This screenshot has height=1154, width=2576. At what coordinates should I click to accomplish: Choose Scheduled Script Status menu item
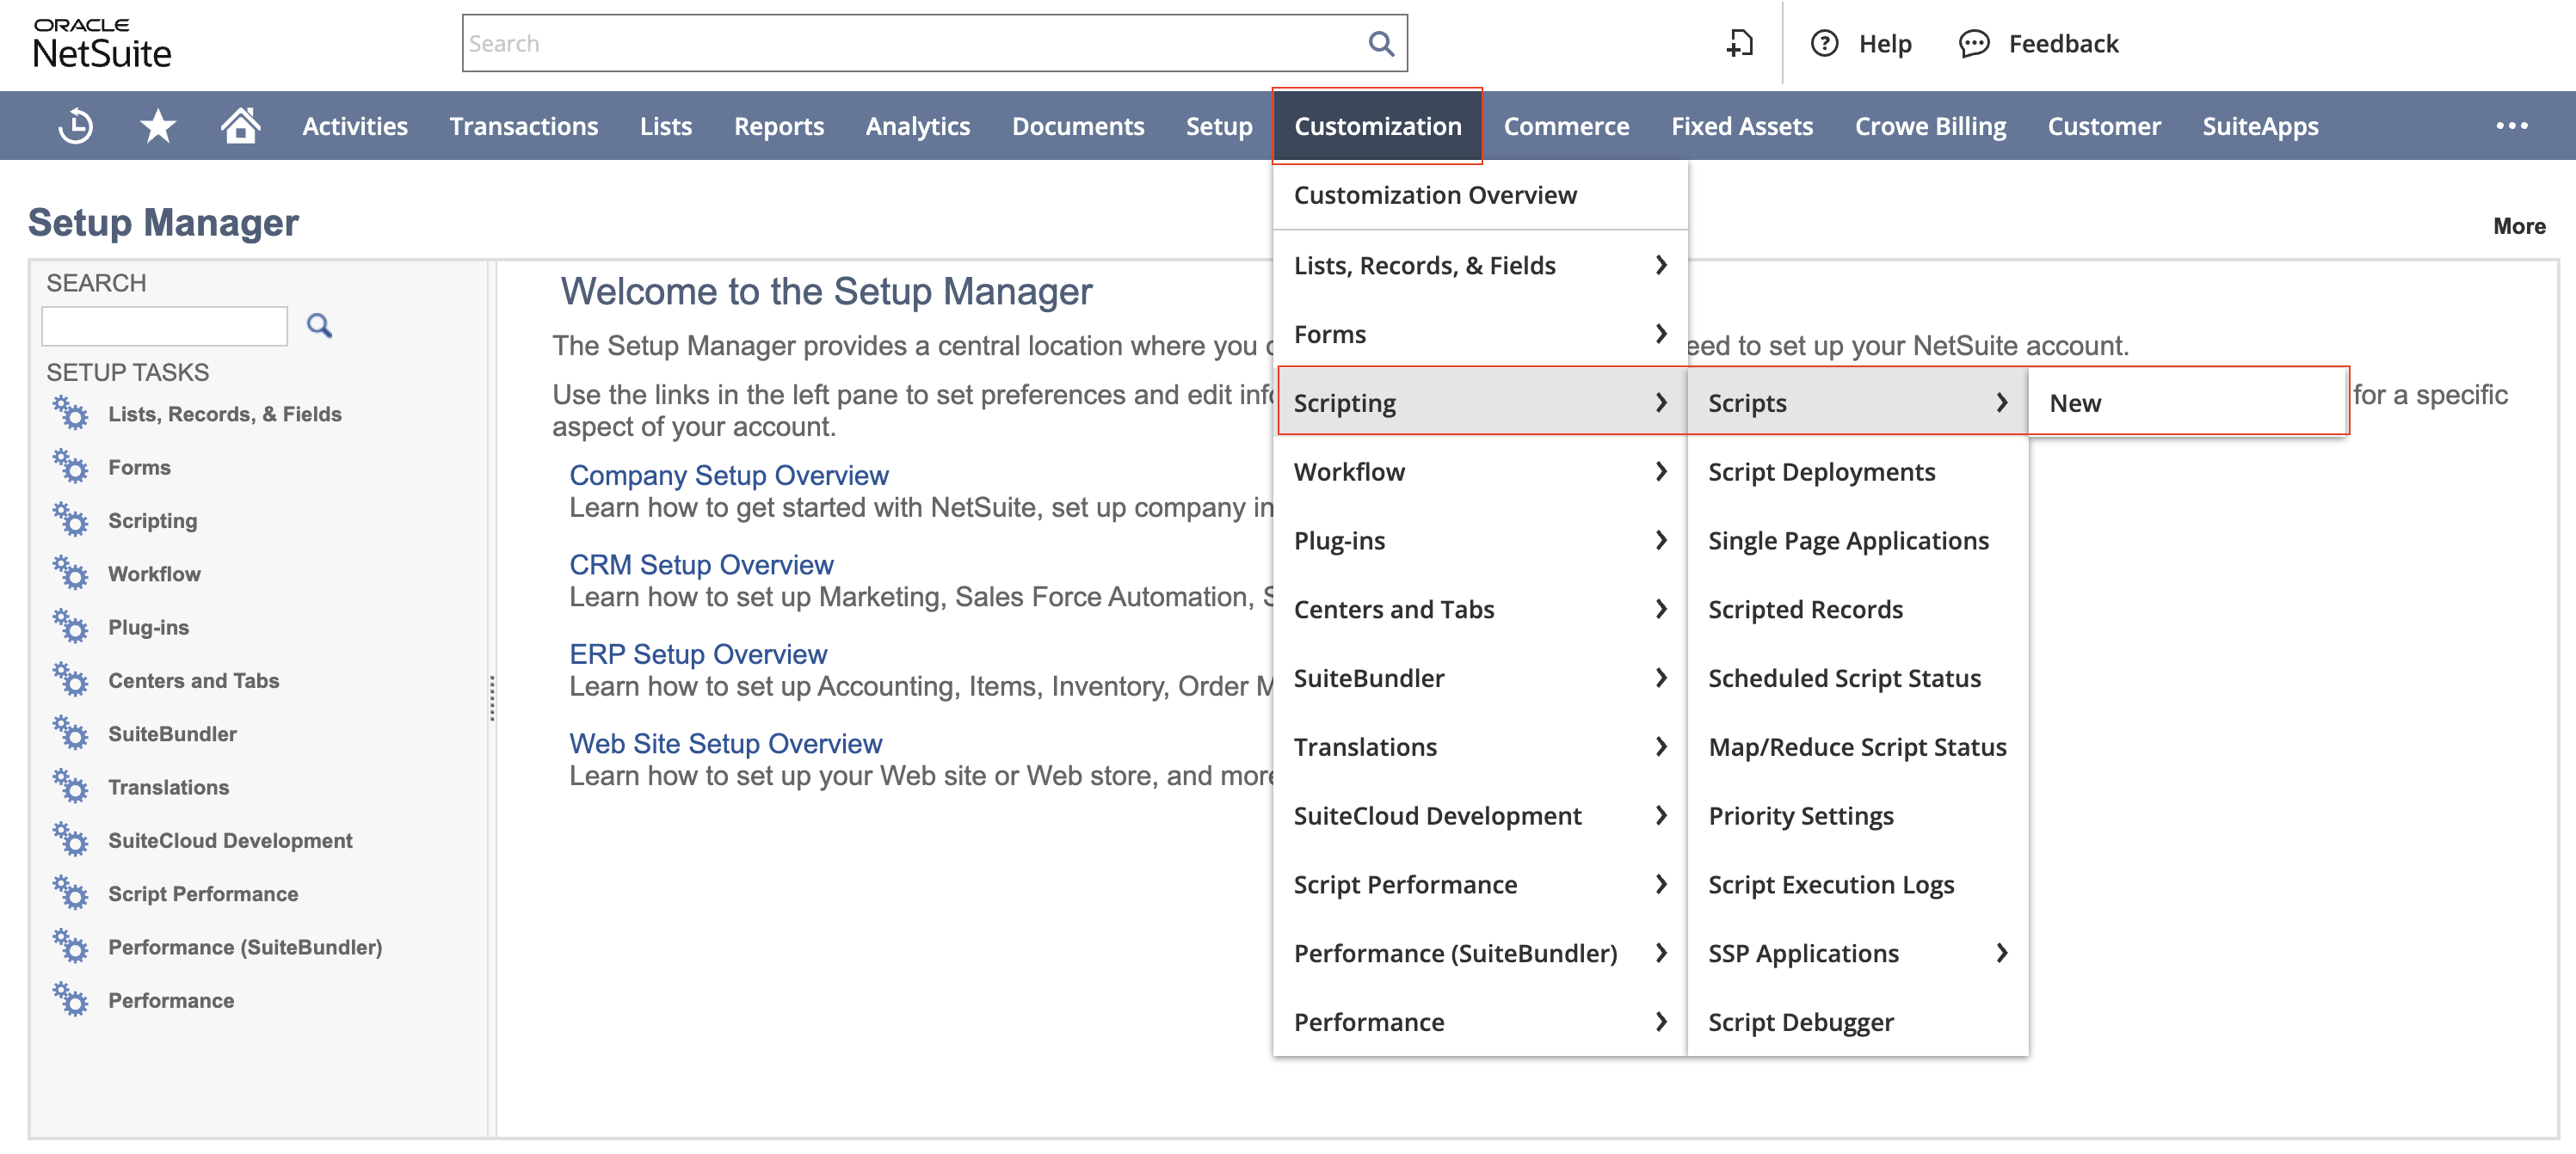(1857, 678)
